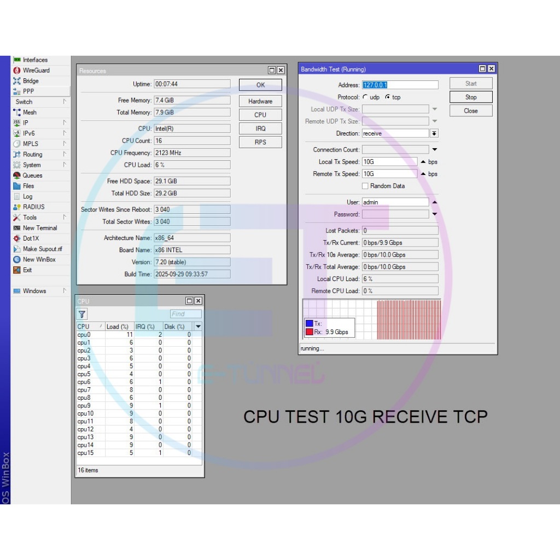Select the tcp protocol radio button

[x=388, y=97]
